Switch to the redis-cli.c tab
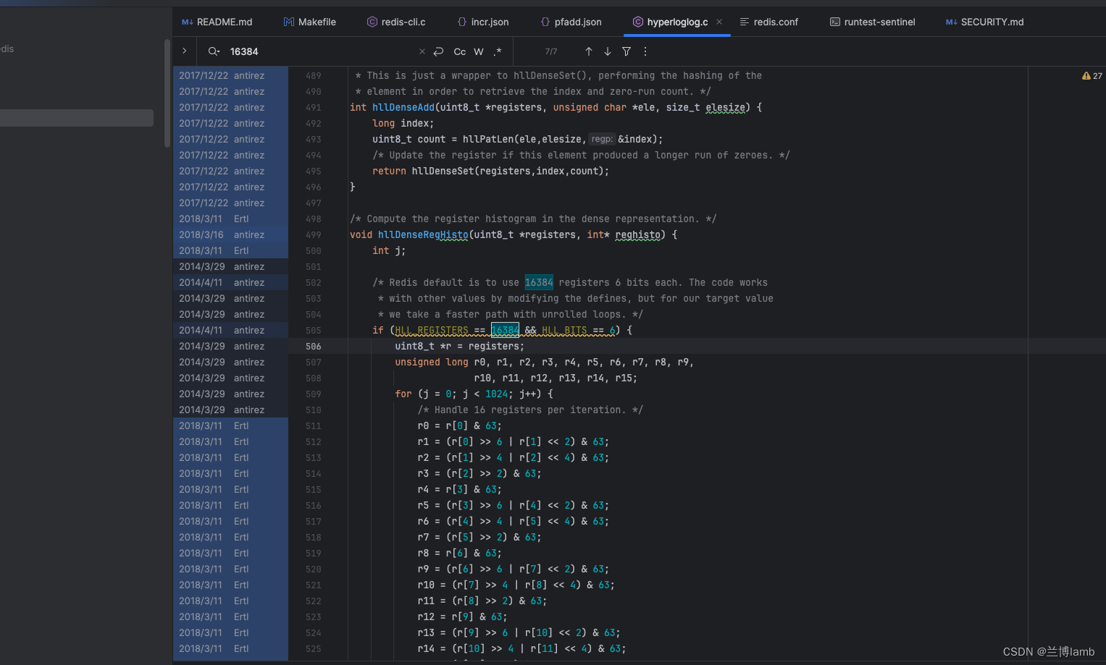 point(396,22)
